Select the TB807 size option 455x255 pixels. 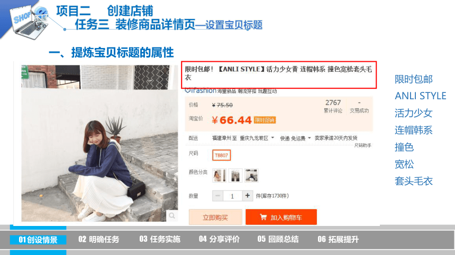[221, 155]
